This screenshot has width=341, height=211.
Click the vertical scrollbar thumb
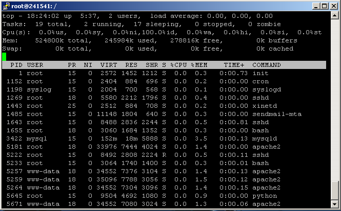point(334,190)
